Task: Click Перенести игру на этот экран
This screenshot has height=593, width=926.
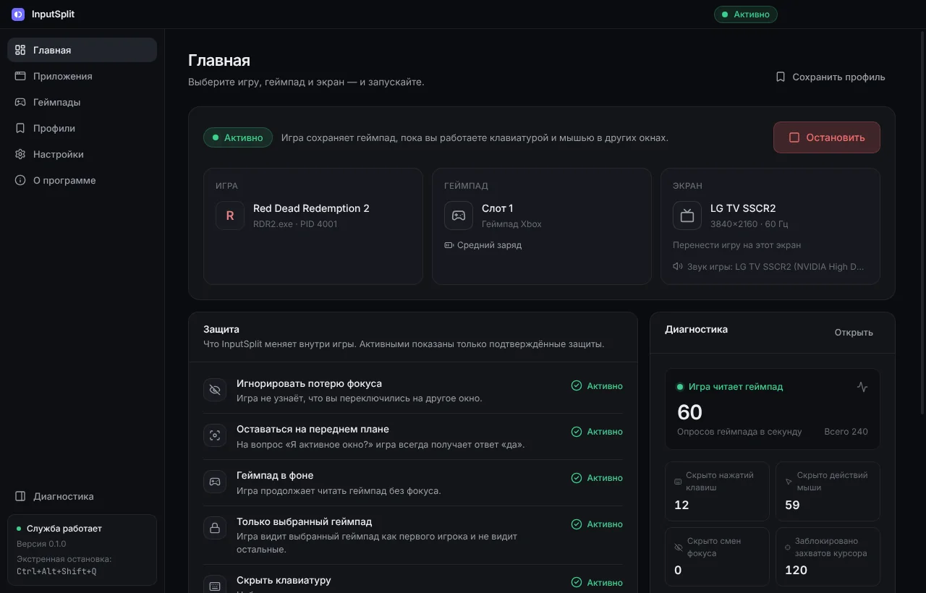Action: click(x=736, y=245)
